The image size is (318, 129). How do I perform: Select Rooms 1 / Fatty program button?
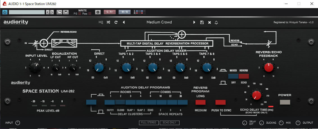[x=110, y=102]
